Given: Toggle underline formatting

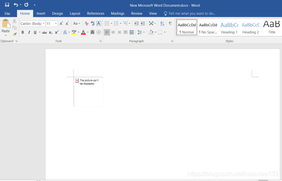Looking at the screenshot, I should 35,33.
